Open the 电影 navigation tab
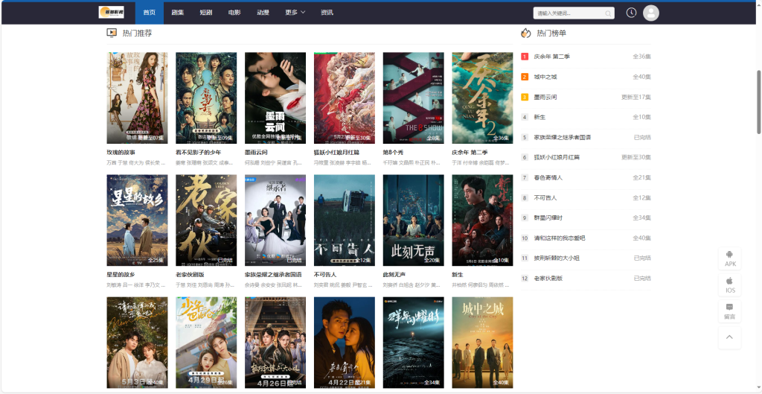This screenshot has width=762, height=394. tap(234, 13)
